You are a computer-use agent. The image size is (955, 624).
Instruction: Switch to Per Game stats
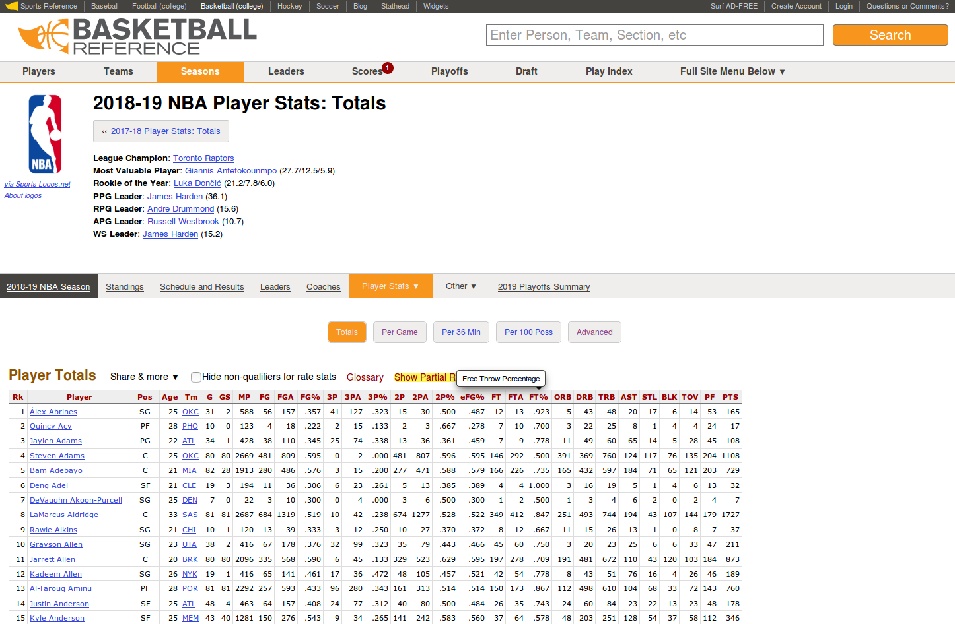tap(400, 332)
